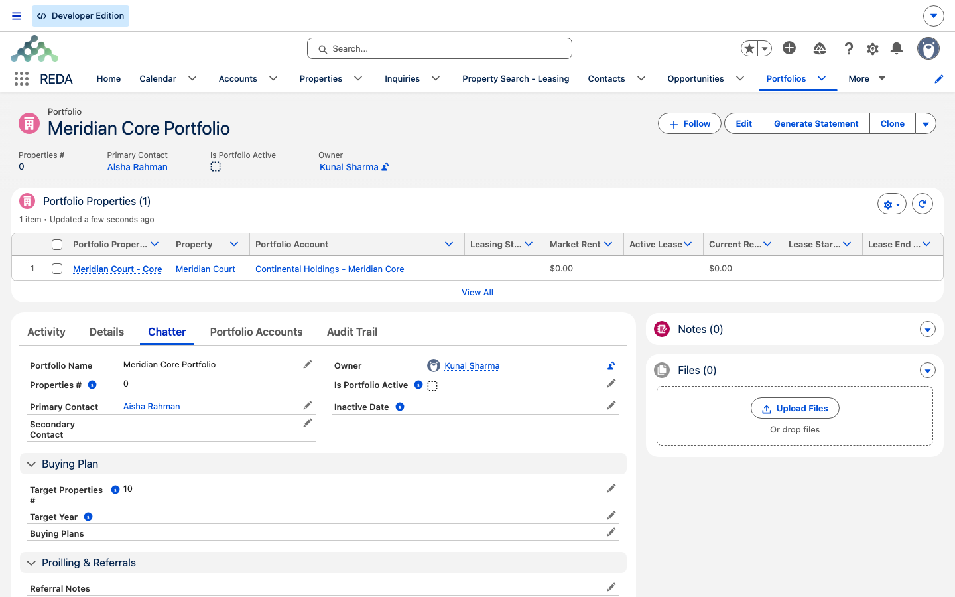Edit the Target Year pencil icon

[x=611, y=515]
